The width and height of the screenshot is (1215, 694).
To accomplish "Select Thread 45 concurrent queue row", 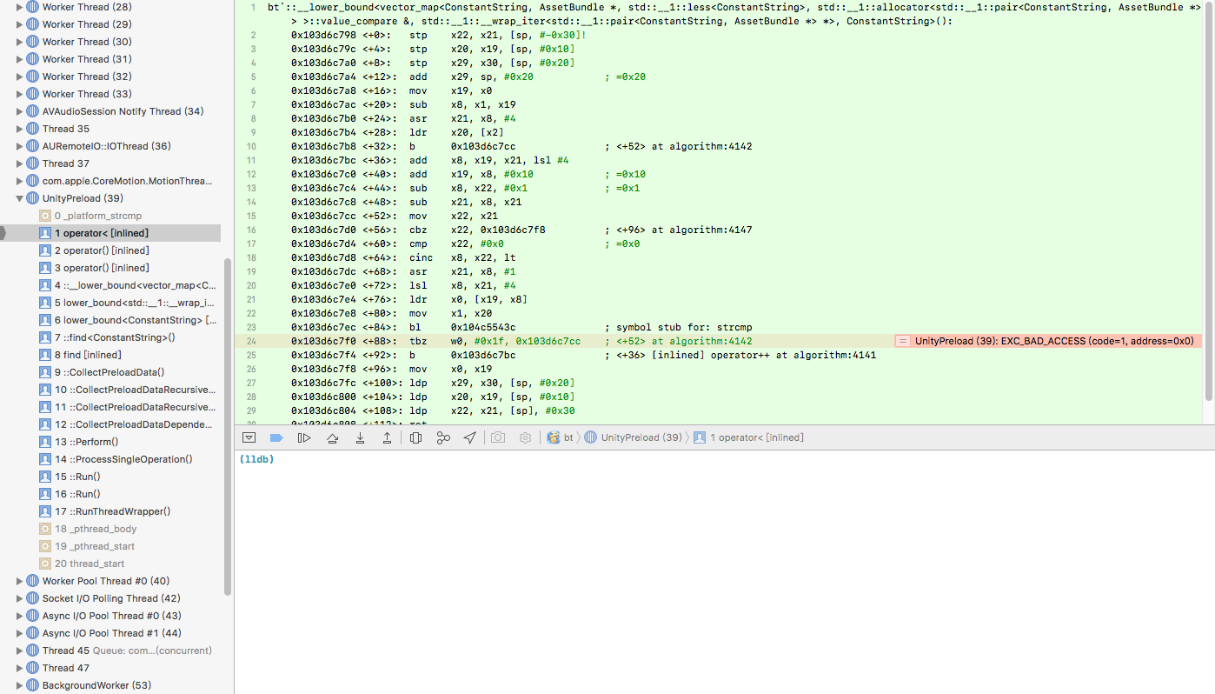I will point(110,651).
